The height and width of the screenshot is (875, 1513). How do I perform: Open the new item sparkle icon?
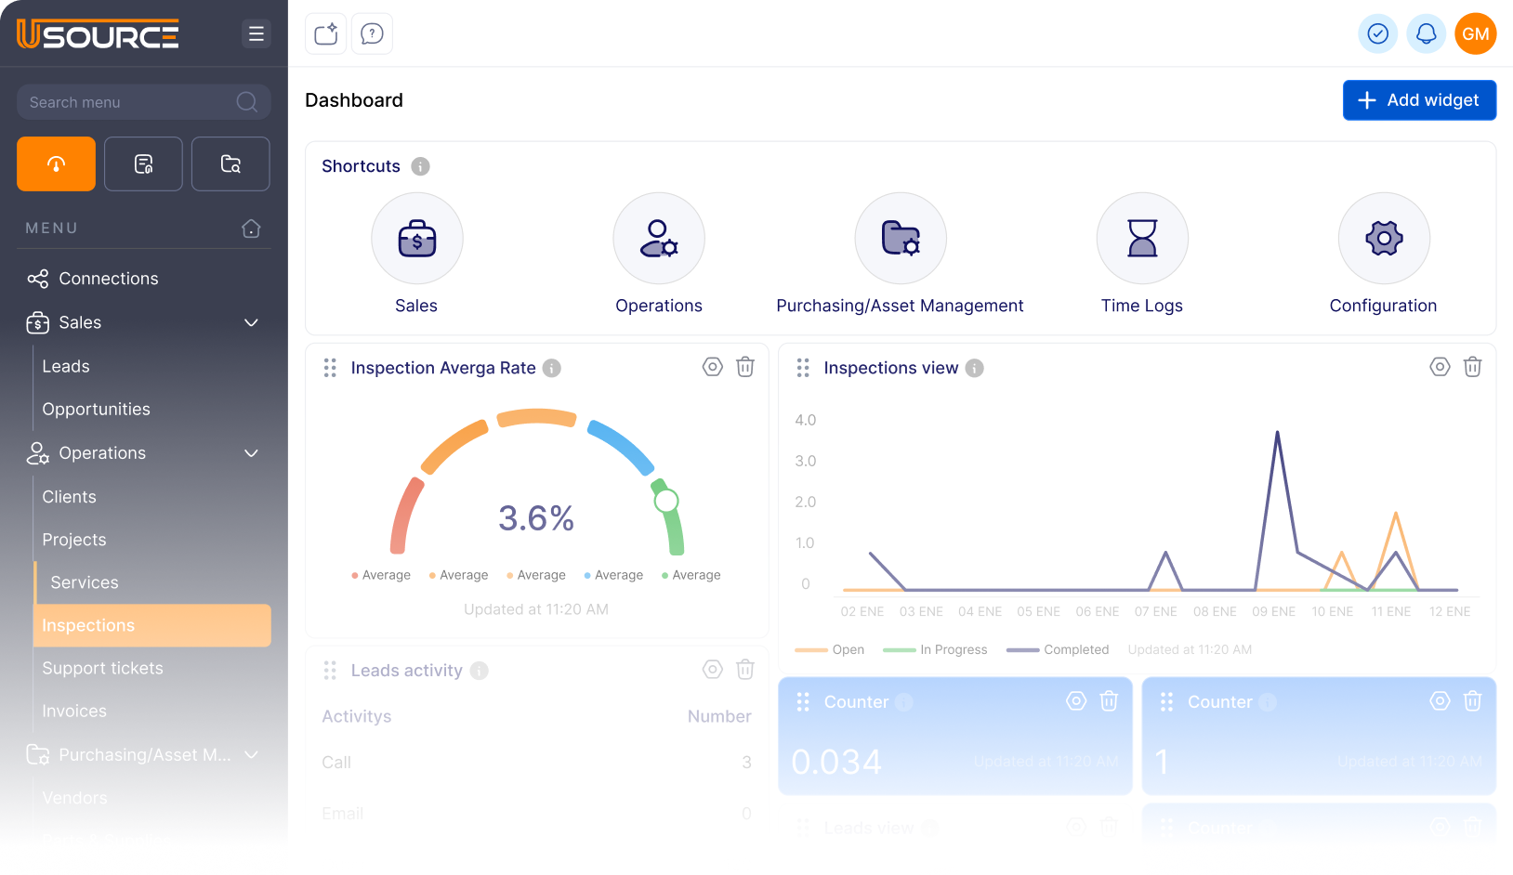326,34
